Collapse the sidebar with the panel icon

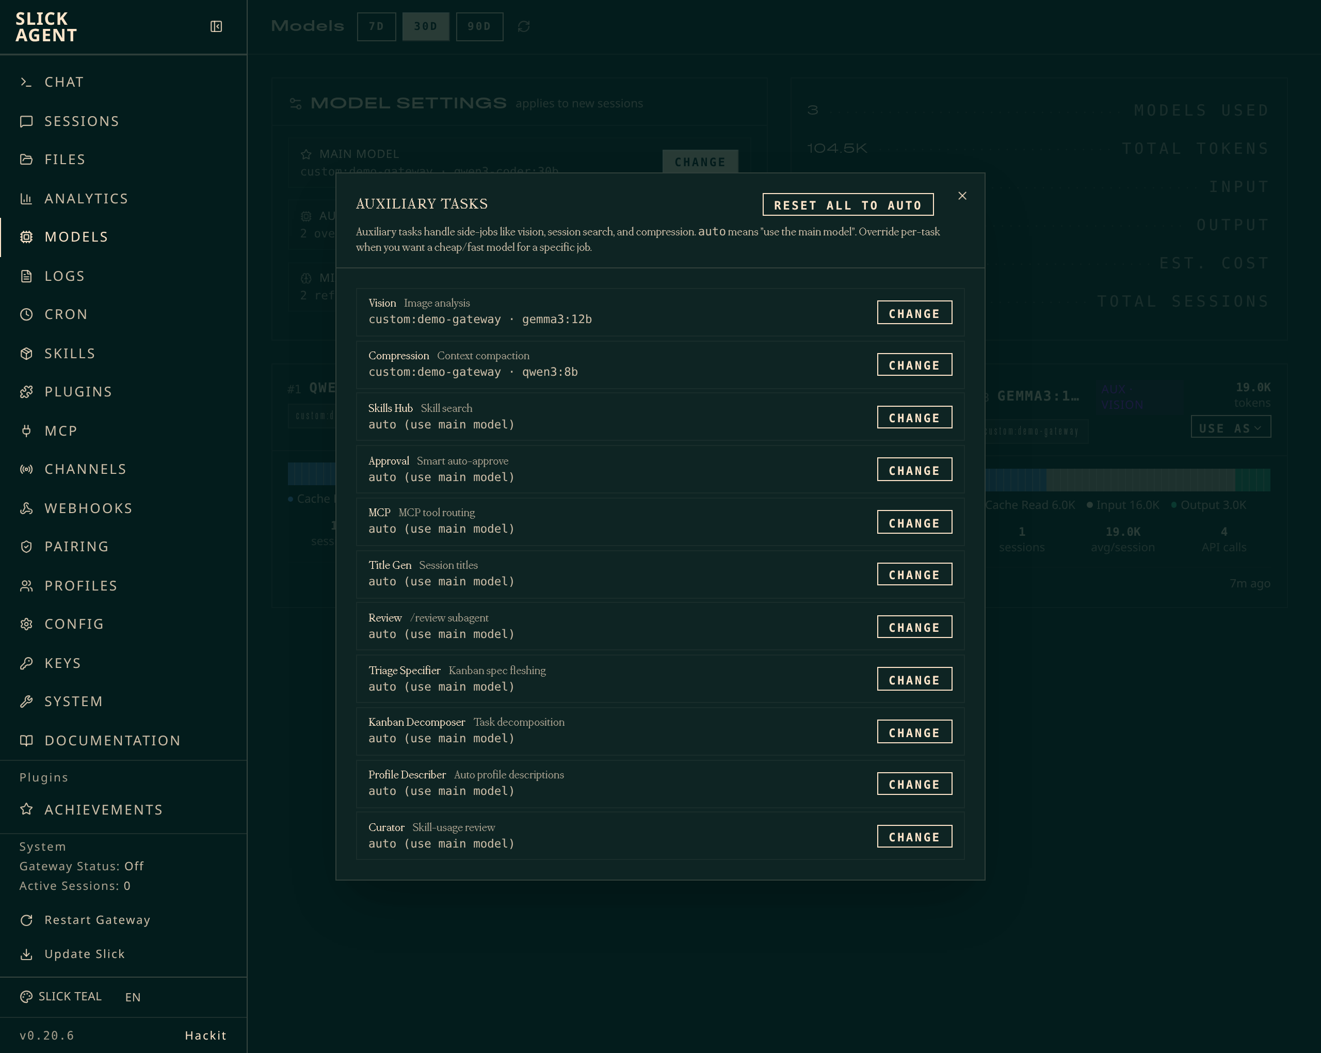click(216, 26)
